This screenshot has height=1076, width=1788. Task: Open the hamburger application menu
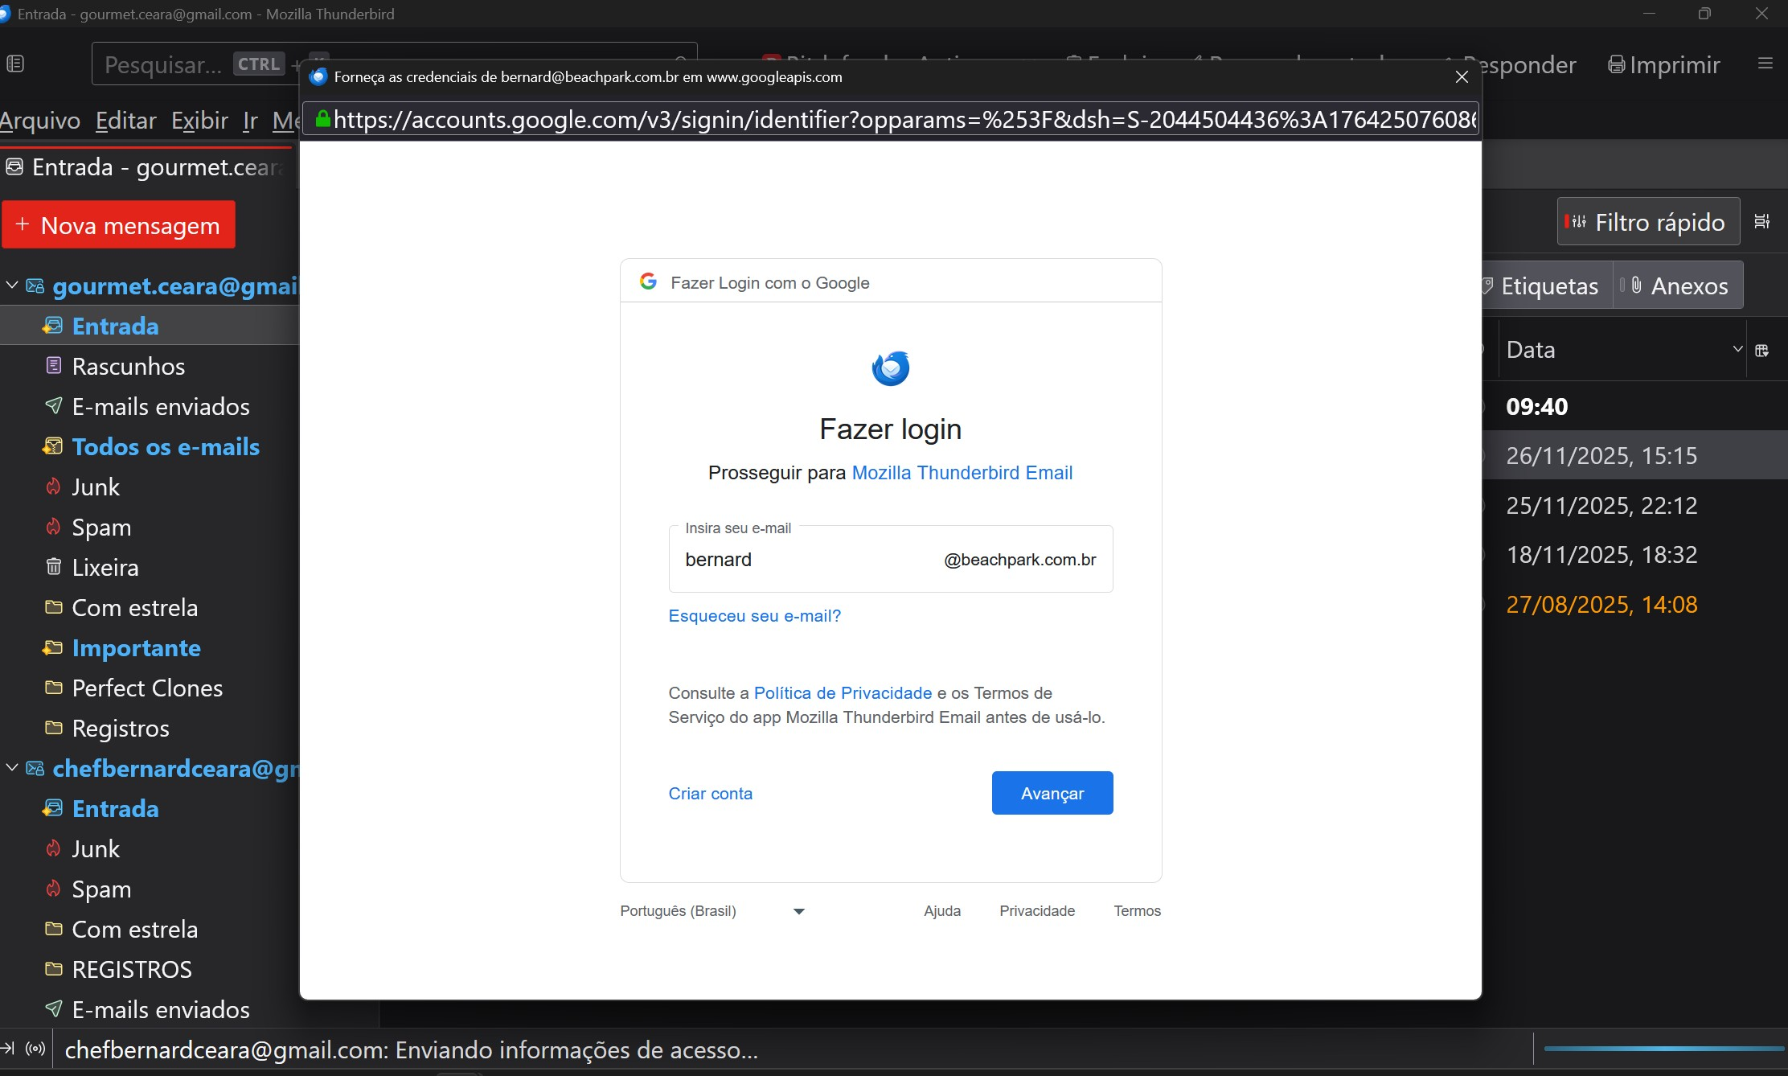point(1765,64)
